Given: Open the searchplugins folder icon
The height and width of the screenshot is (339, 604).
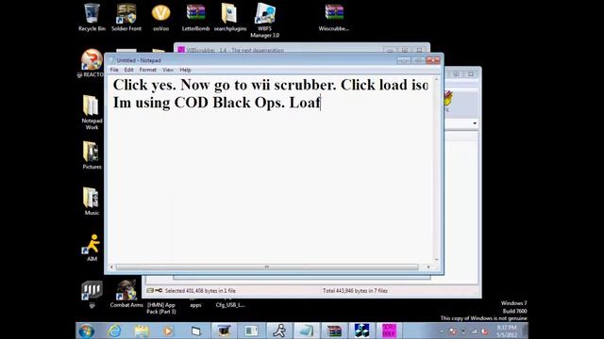Looking at the screenshot, I should [x=230, y=18].
